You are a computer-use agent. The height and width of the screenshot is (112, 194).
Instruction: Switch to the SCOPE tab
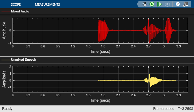[16, 4]
